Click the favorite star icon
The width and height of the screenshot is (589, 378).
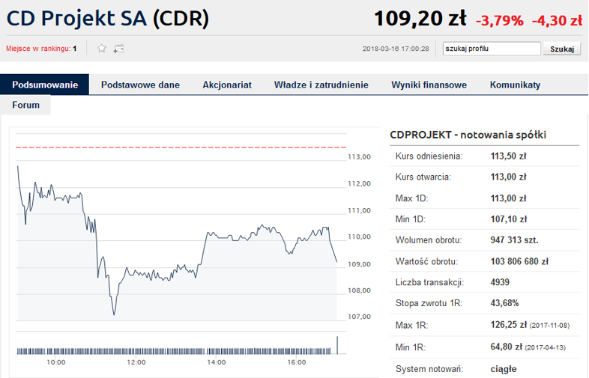pos(102,49)
